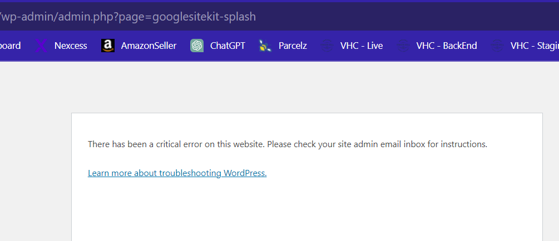Open the partially visible 'board' bookmark

pyautogui.click(x=11, y=46)
